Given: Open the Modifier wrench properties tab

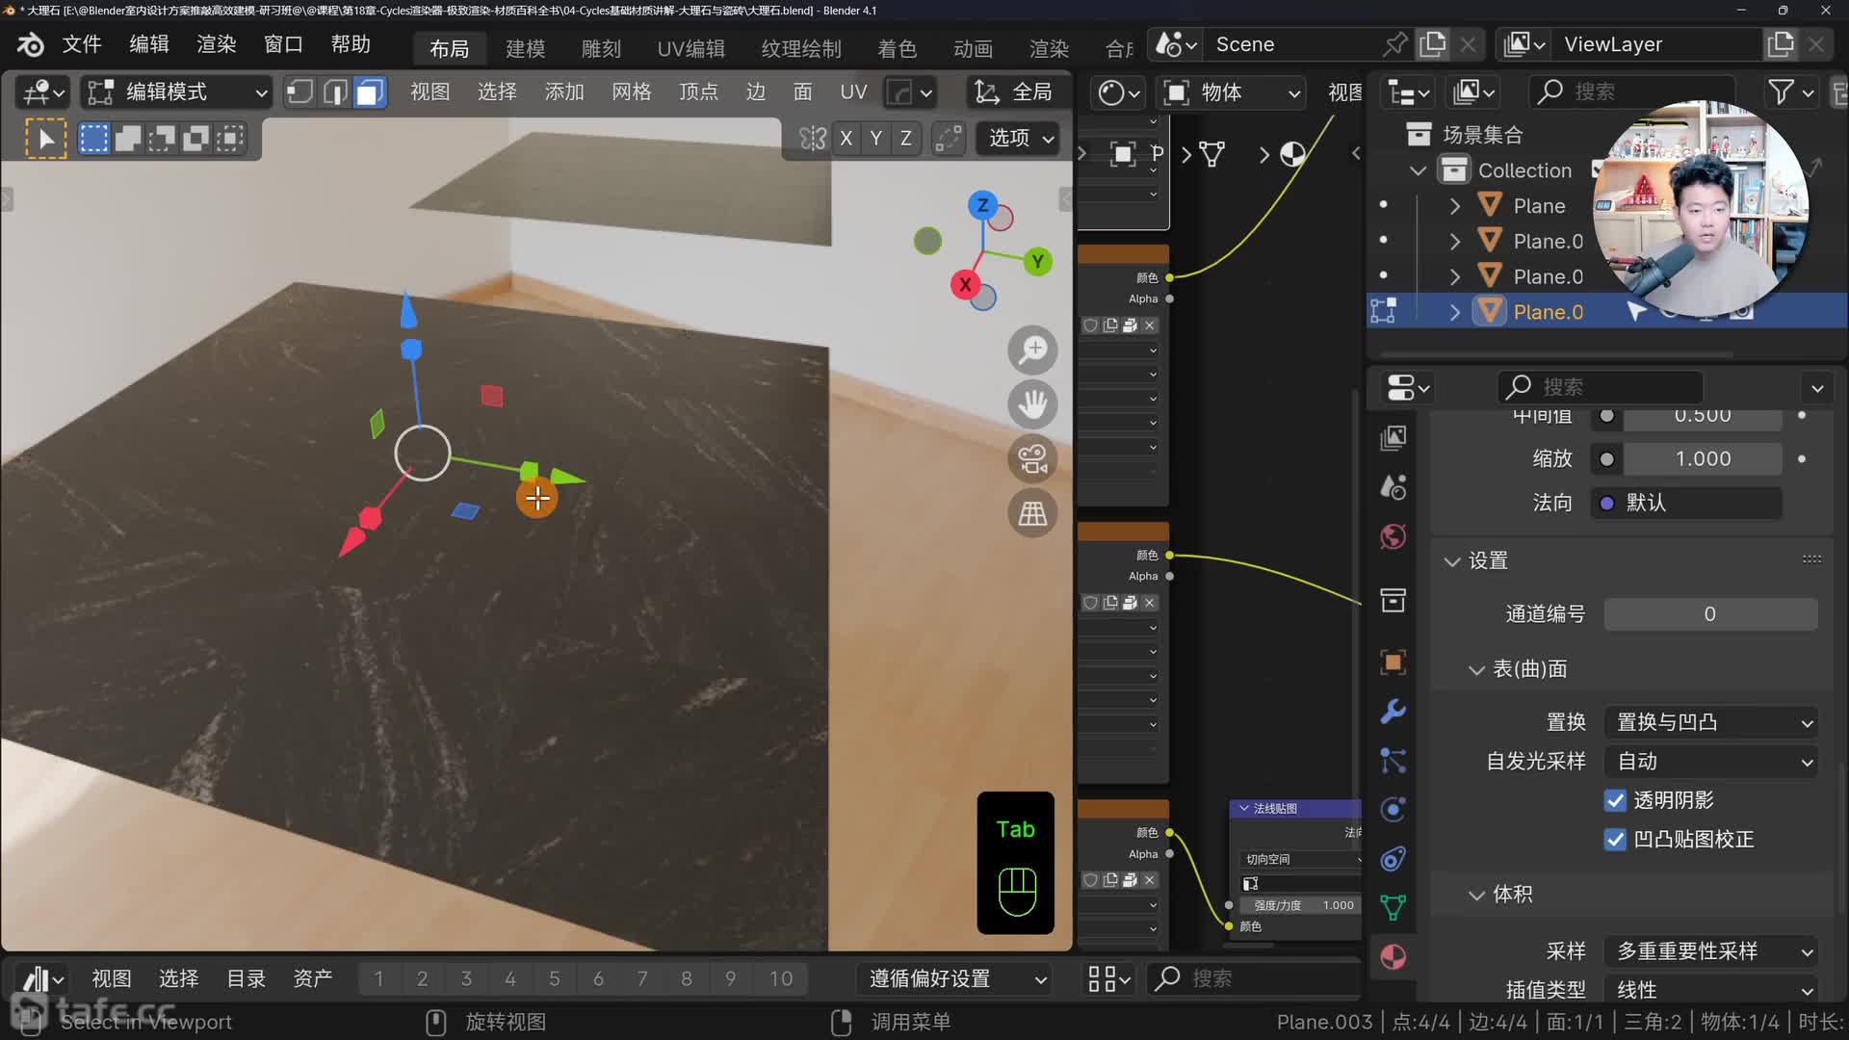Looking at the screenshot, I should click(1393, 712).
